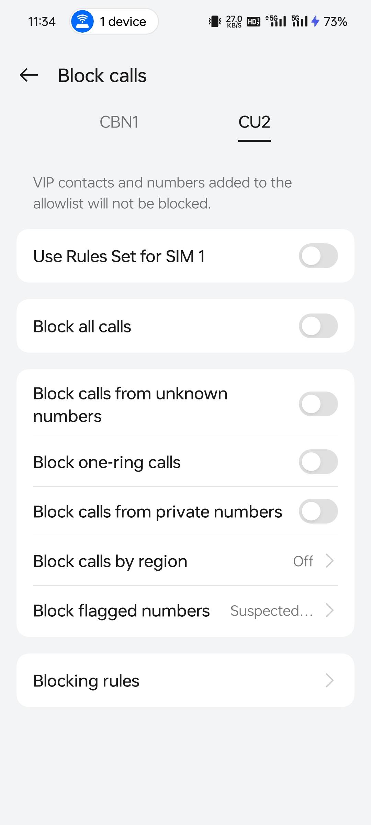Tap the battery charging bolt icon
This screenshot has width=371, height=825.
[x=315, y=21]
